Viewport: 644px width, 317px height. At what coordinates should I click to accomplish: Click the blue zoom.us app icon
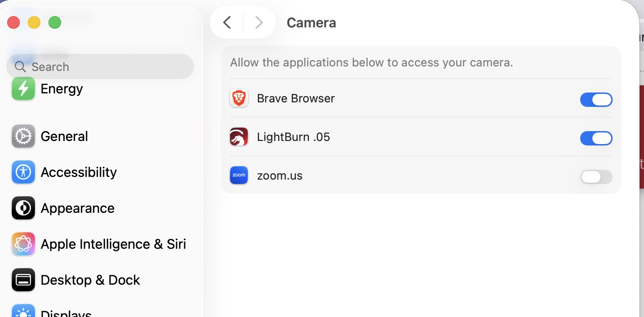[x=239, y=176]
